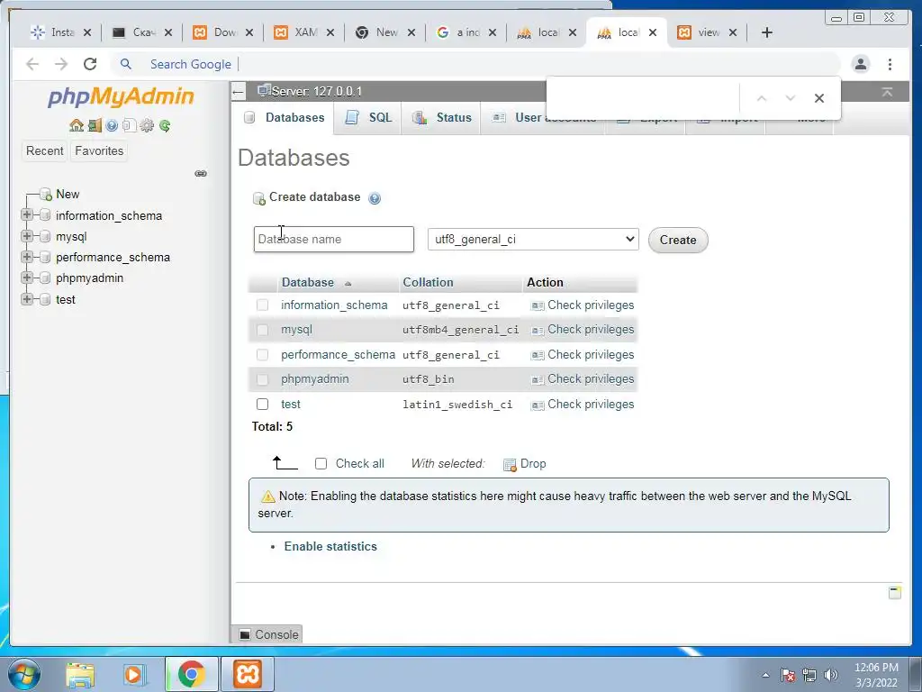Click the taskbar volume speaker icon
This screenshot has height=692, width=922.
click(831, 675)
